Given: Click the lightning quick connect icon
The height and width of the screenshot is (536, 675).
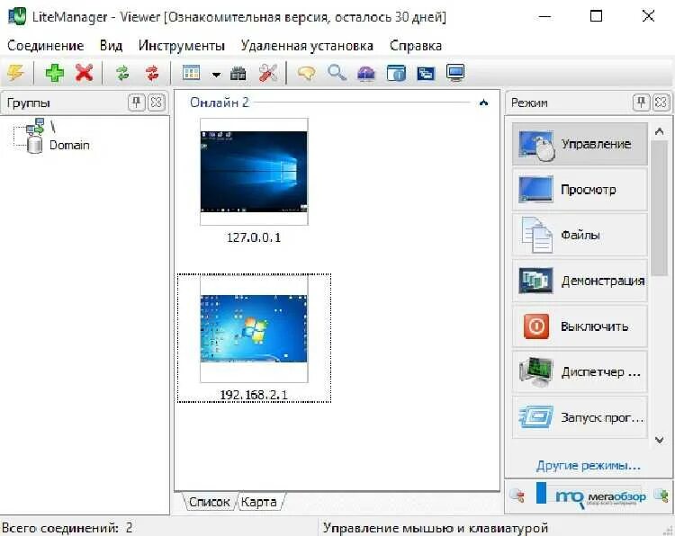Looking at the screenshot, I should coord(16,73).
